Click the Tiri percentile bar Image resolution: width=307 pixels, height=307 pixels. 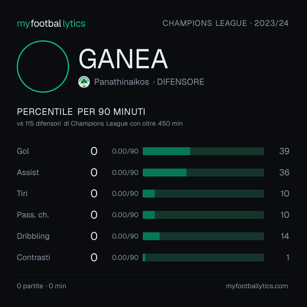click(203, 194)
